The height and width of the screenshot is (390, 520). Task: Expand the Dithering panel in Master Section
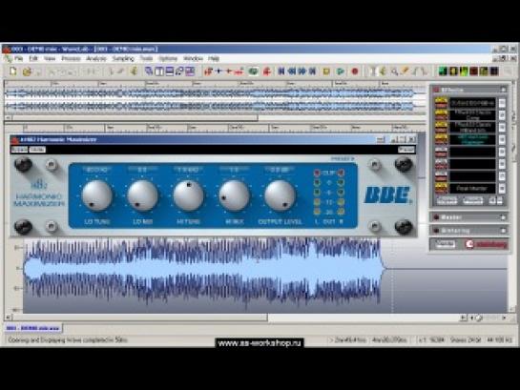click(503, 230)
